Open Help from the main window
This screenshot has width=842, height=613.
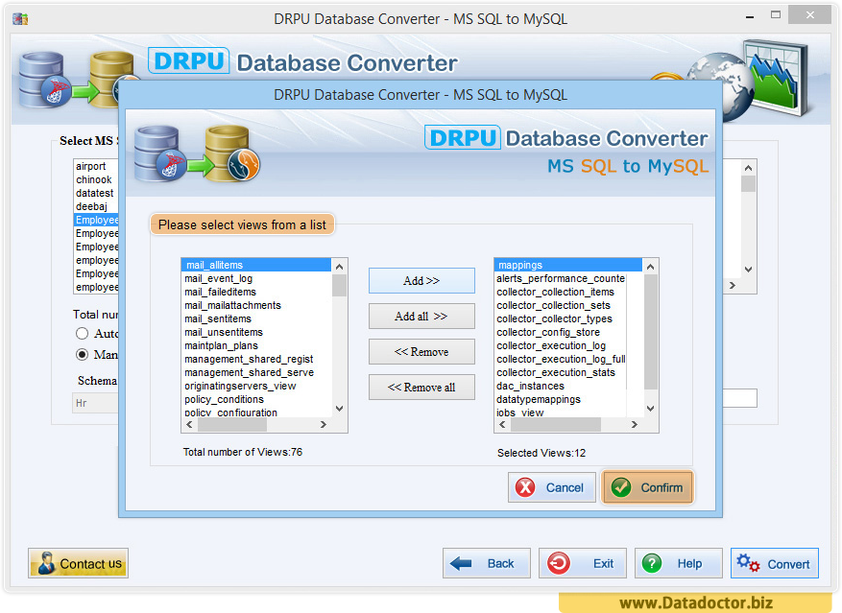pos(678,563)
